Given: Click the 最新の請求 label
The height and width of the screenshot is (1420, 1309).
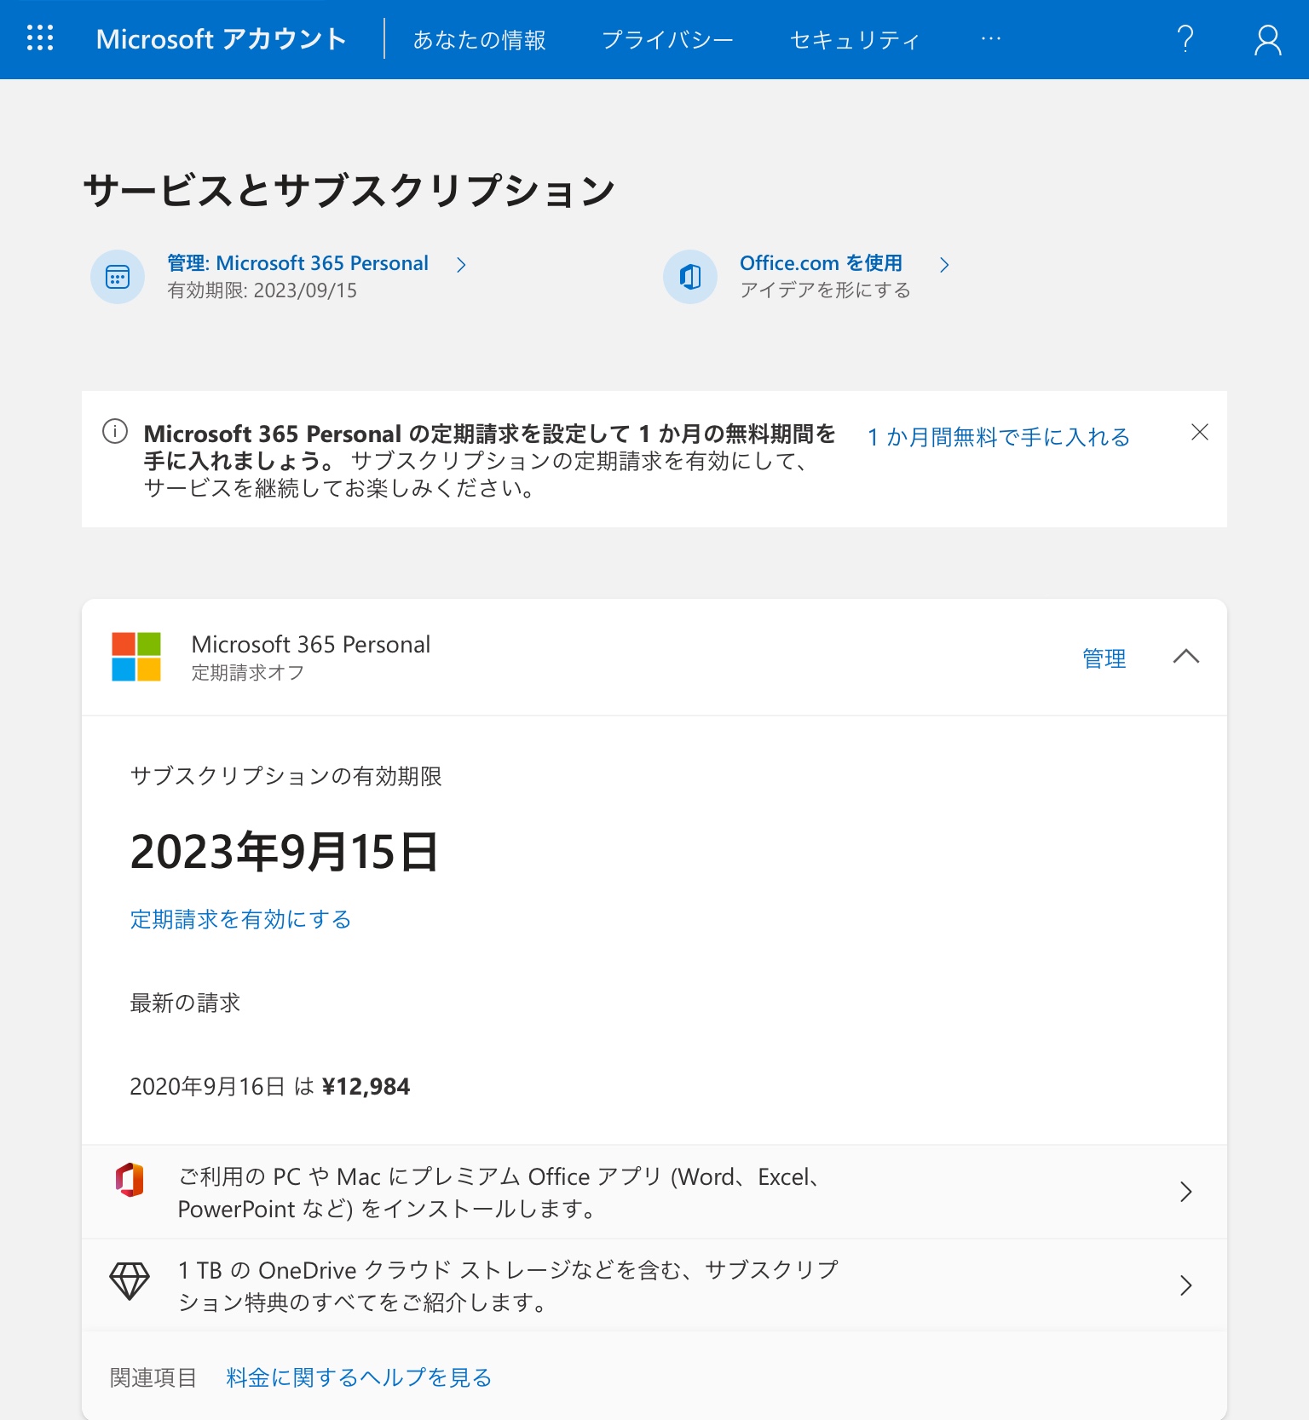Looking at the screenshot, I should [x=185, y=1003].
